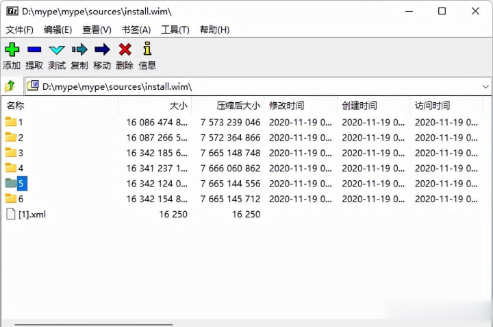Maximize the 7-Zip window
This screenshot has width=493, height=327.
tap(442, 12)
